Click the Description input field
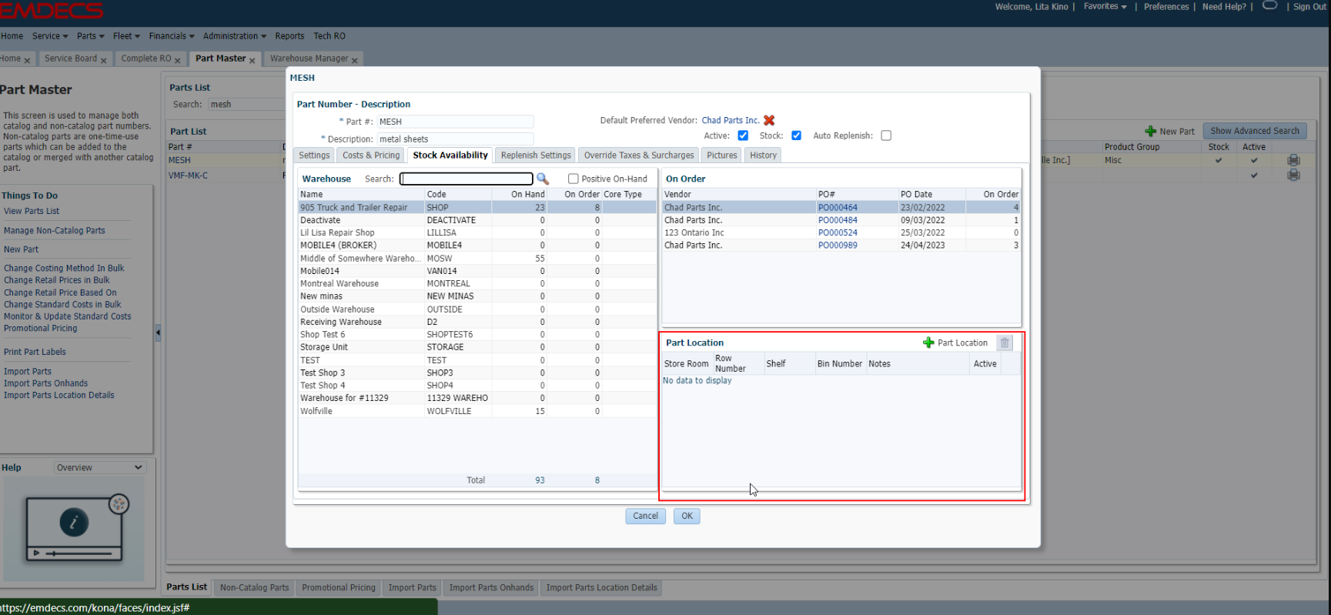Viewport: 1331px width, 615px height. [455, 139]
